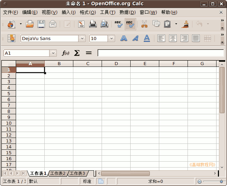Select row header 9
Screen dimensions: 227x186
(9, 117)
